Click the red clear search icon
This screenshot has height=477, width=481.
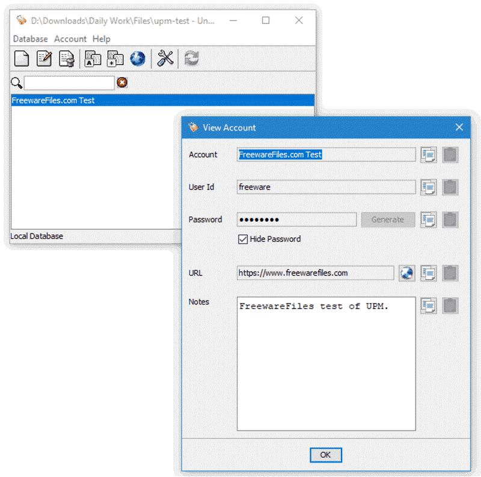tap(122, 82)
